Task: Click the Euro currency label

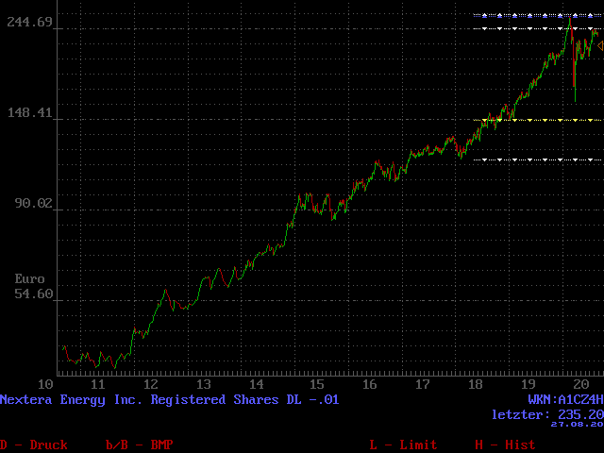Action: coord(29,279)
